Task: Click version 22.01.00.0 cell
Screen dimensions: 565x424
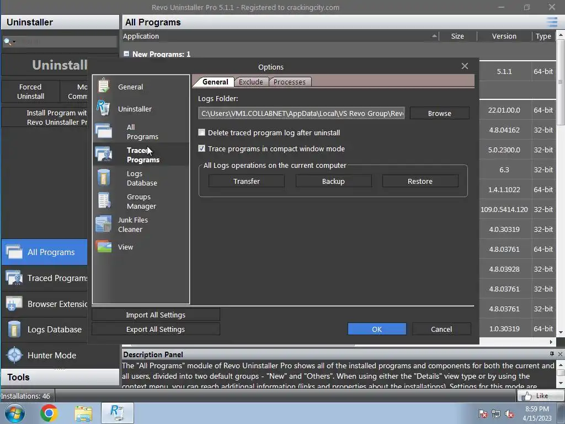Action: pyautogui.click(x=504, y=110)
